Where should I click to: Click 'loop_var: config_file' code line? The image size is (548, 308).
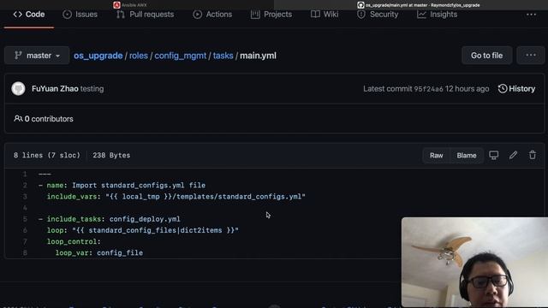pos(99,253)
